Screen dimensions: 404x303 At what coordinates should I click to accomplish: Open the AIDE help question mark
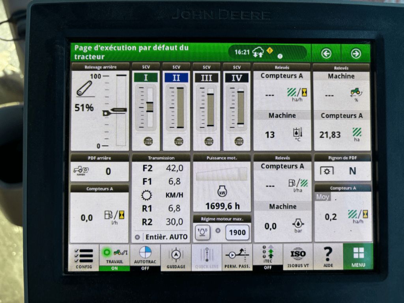point(328,257)
